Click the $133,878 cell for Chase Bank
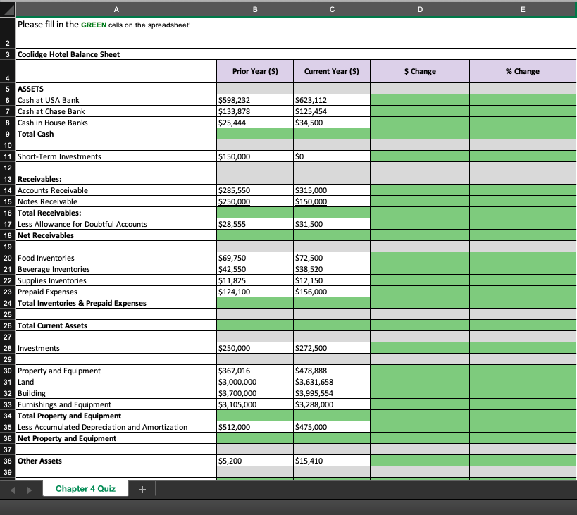This screenshot has height=515, width=577. click(x=255, y=111)
